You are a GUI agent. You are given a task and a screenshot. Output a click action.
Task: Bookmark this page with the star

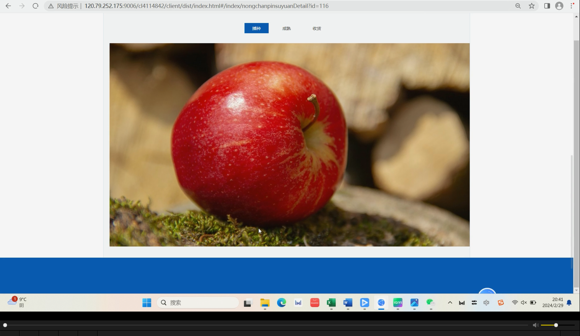click(x=532, y=6)
